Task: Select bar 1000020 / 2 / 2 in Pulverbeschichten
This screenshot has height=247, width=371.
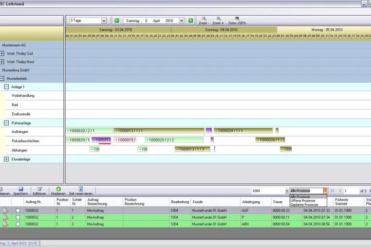Action: point(174,140)
